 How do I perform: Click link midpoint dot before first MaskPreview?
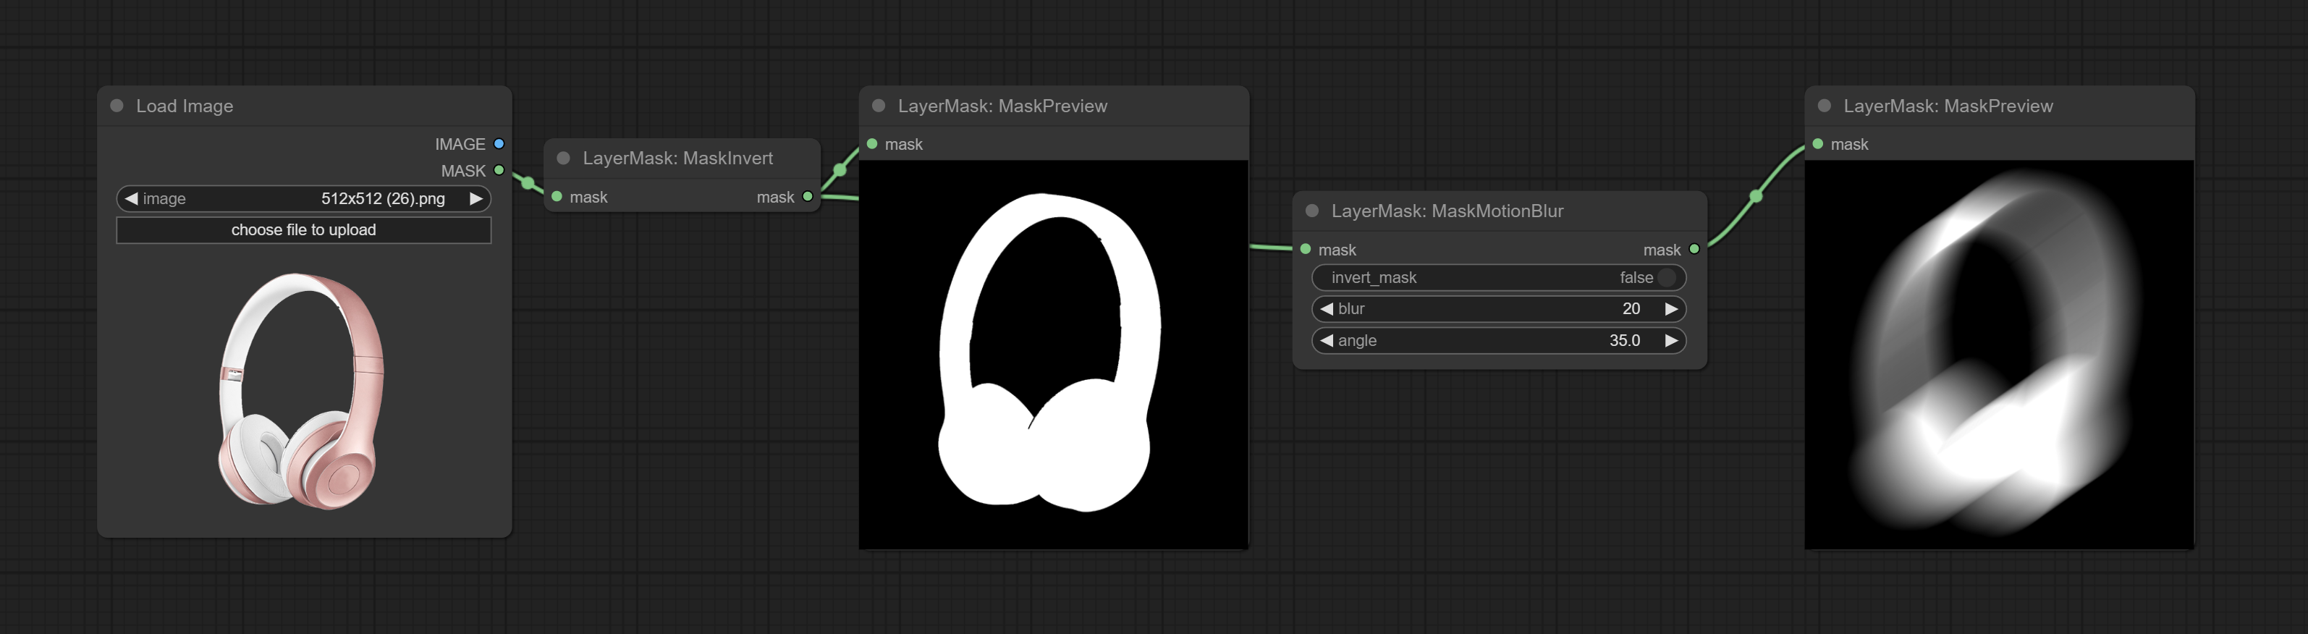point(840,169)
